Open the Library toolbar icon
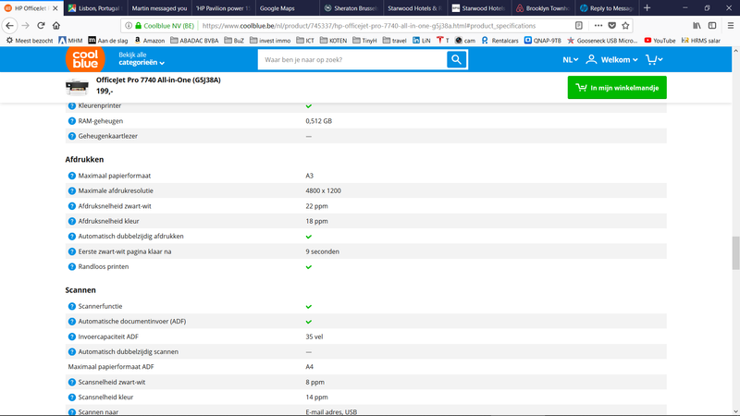Screen dimensions: 740x416 pyautogui.click(x=697, y=26)
